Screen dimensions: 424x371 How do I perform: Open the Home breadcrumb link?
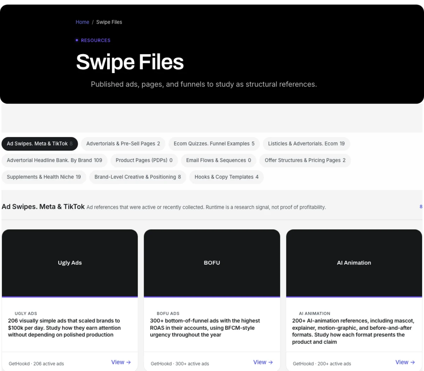tap(82, 22)
